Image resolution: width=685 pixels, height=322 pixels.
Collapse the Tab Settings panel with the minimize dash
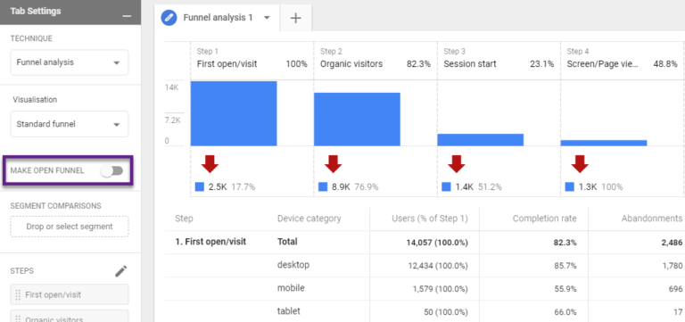point(127,16)
